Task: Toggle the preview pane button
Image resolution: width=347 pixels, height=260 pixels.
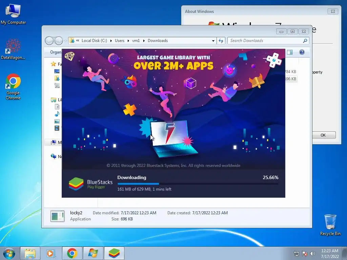Action: (x=290, y=52)
